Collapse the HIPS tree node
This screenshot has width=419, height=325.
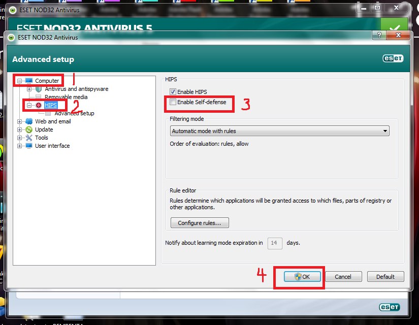click(29, 105)
